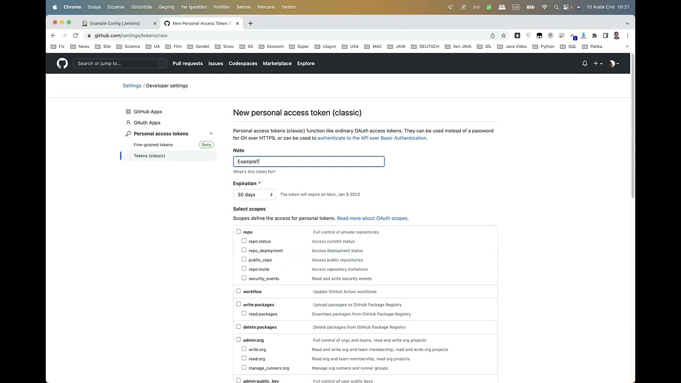Click the Personal access tokens key icon

coord(128,134)
